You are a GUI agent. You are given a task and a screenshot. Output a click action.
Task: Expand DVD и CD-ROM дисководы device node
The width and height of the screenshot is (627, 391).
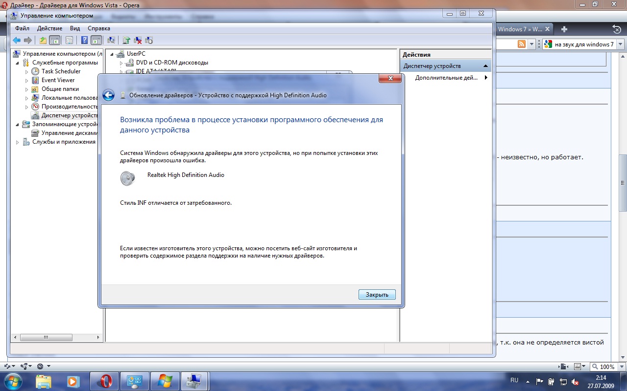pos(121,63)
